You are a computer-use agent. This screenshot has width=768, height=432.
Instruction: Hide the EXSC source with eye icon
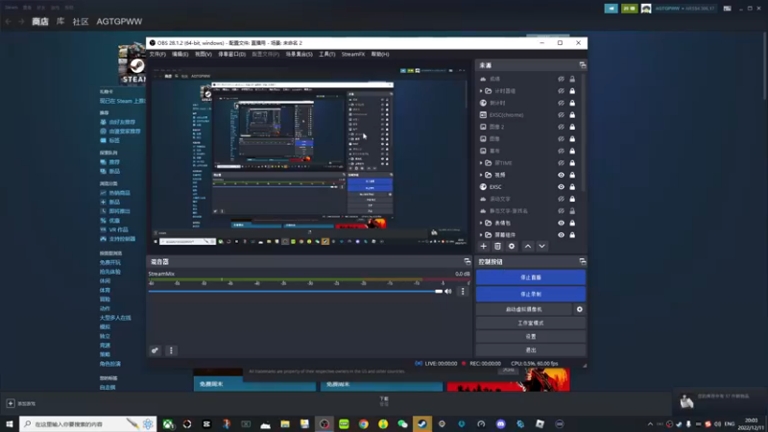click(x=561, y=187)
